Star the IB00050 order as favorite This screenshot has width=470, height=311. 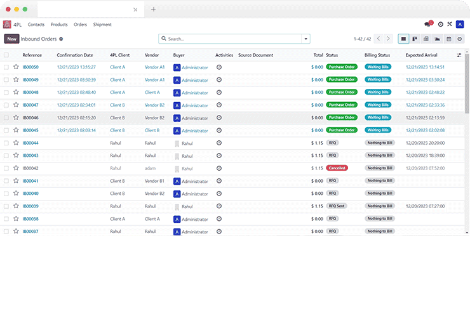tap(16, 67)
